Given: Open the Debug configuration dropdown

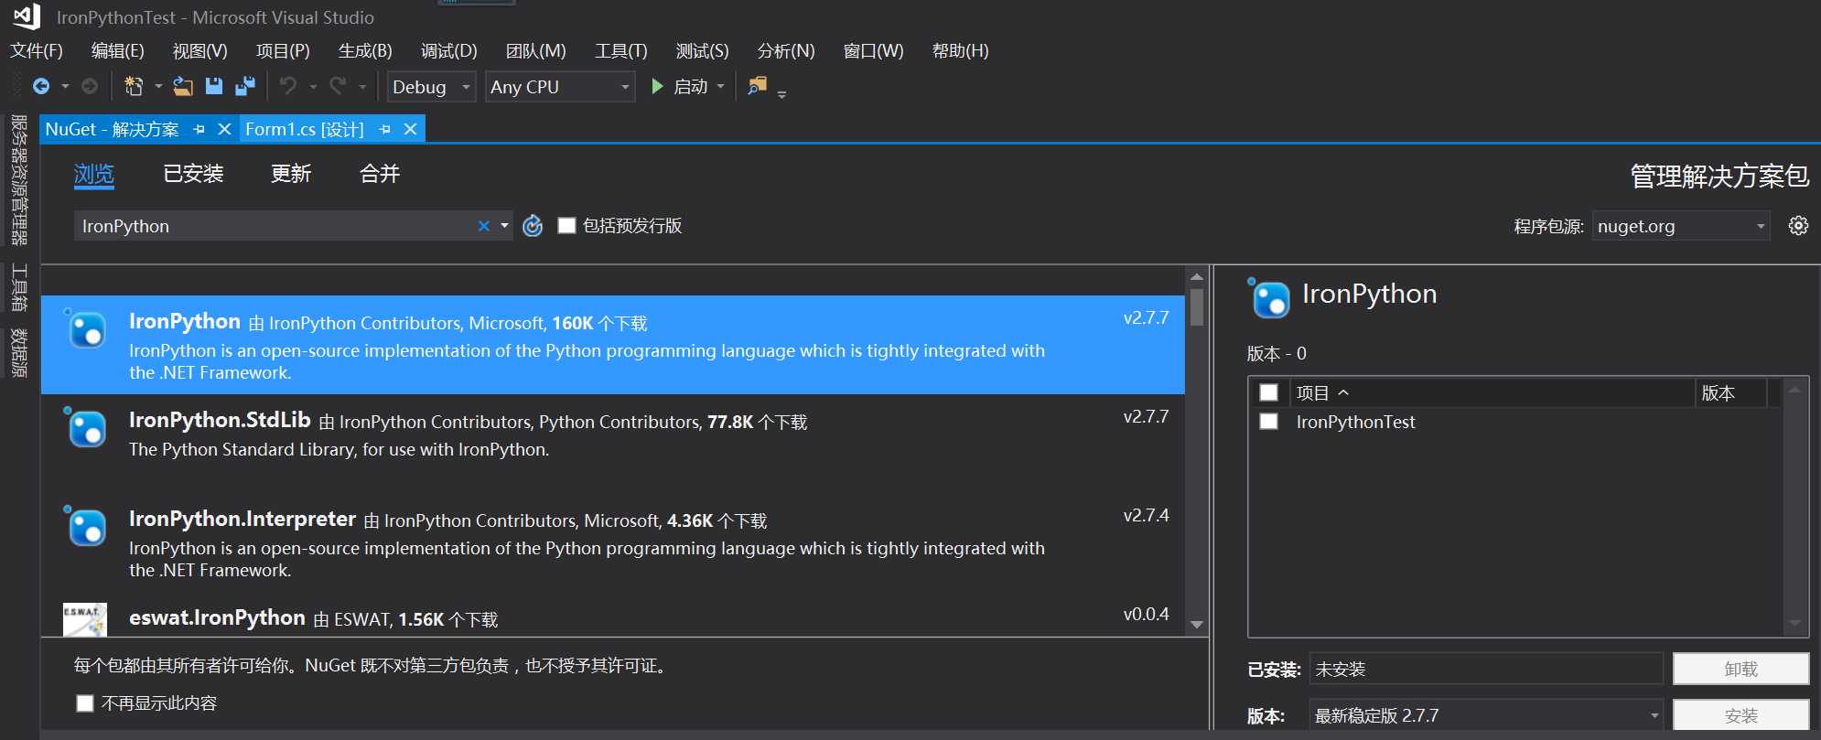Looking at the screenshot, I should point(431,87).
